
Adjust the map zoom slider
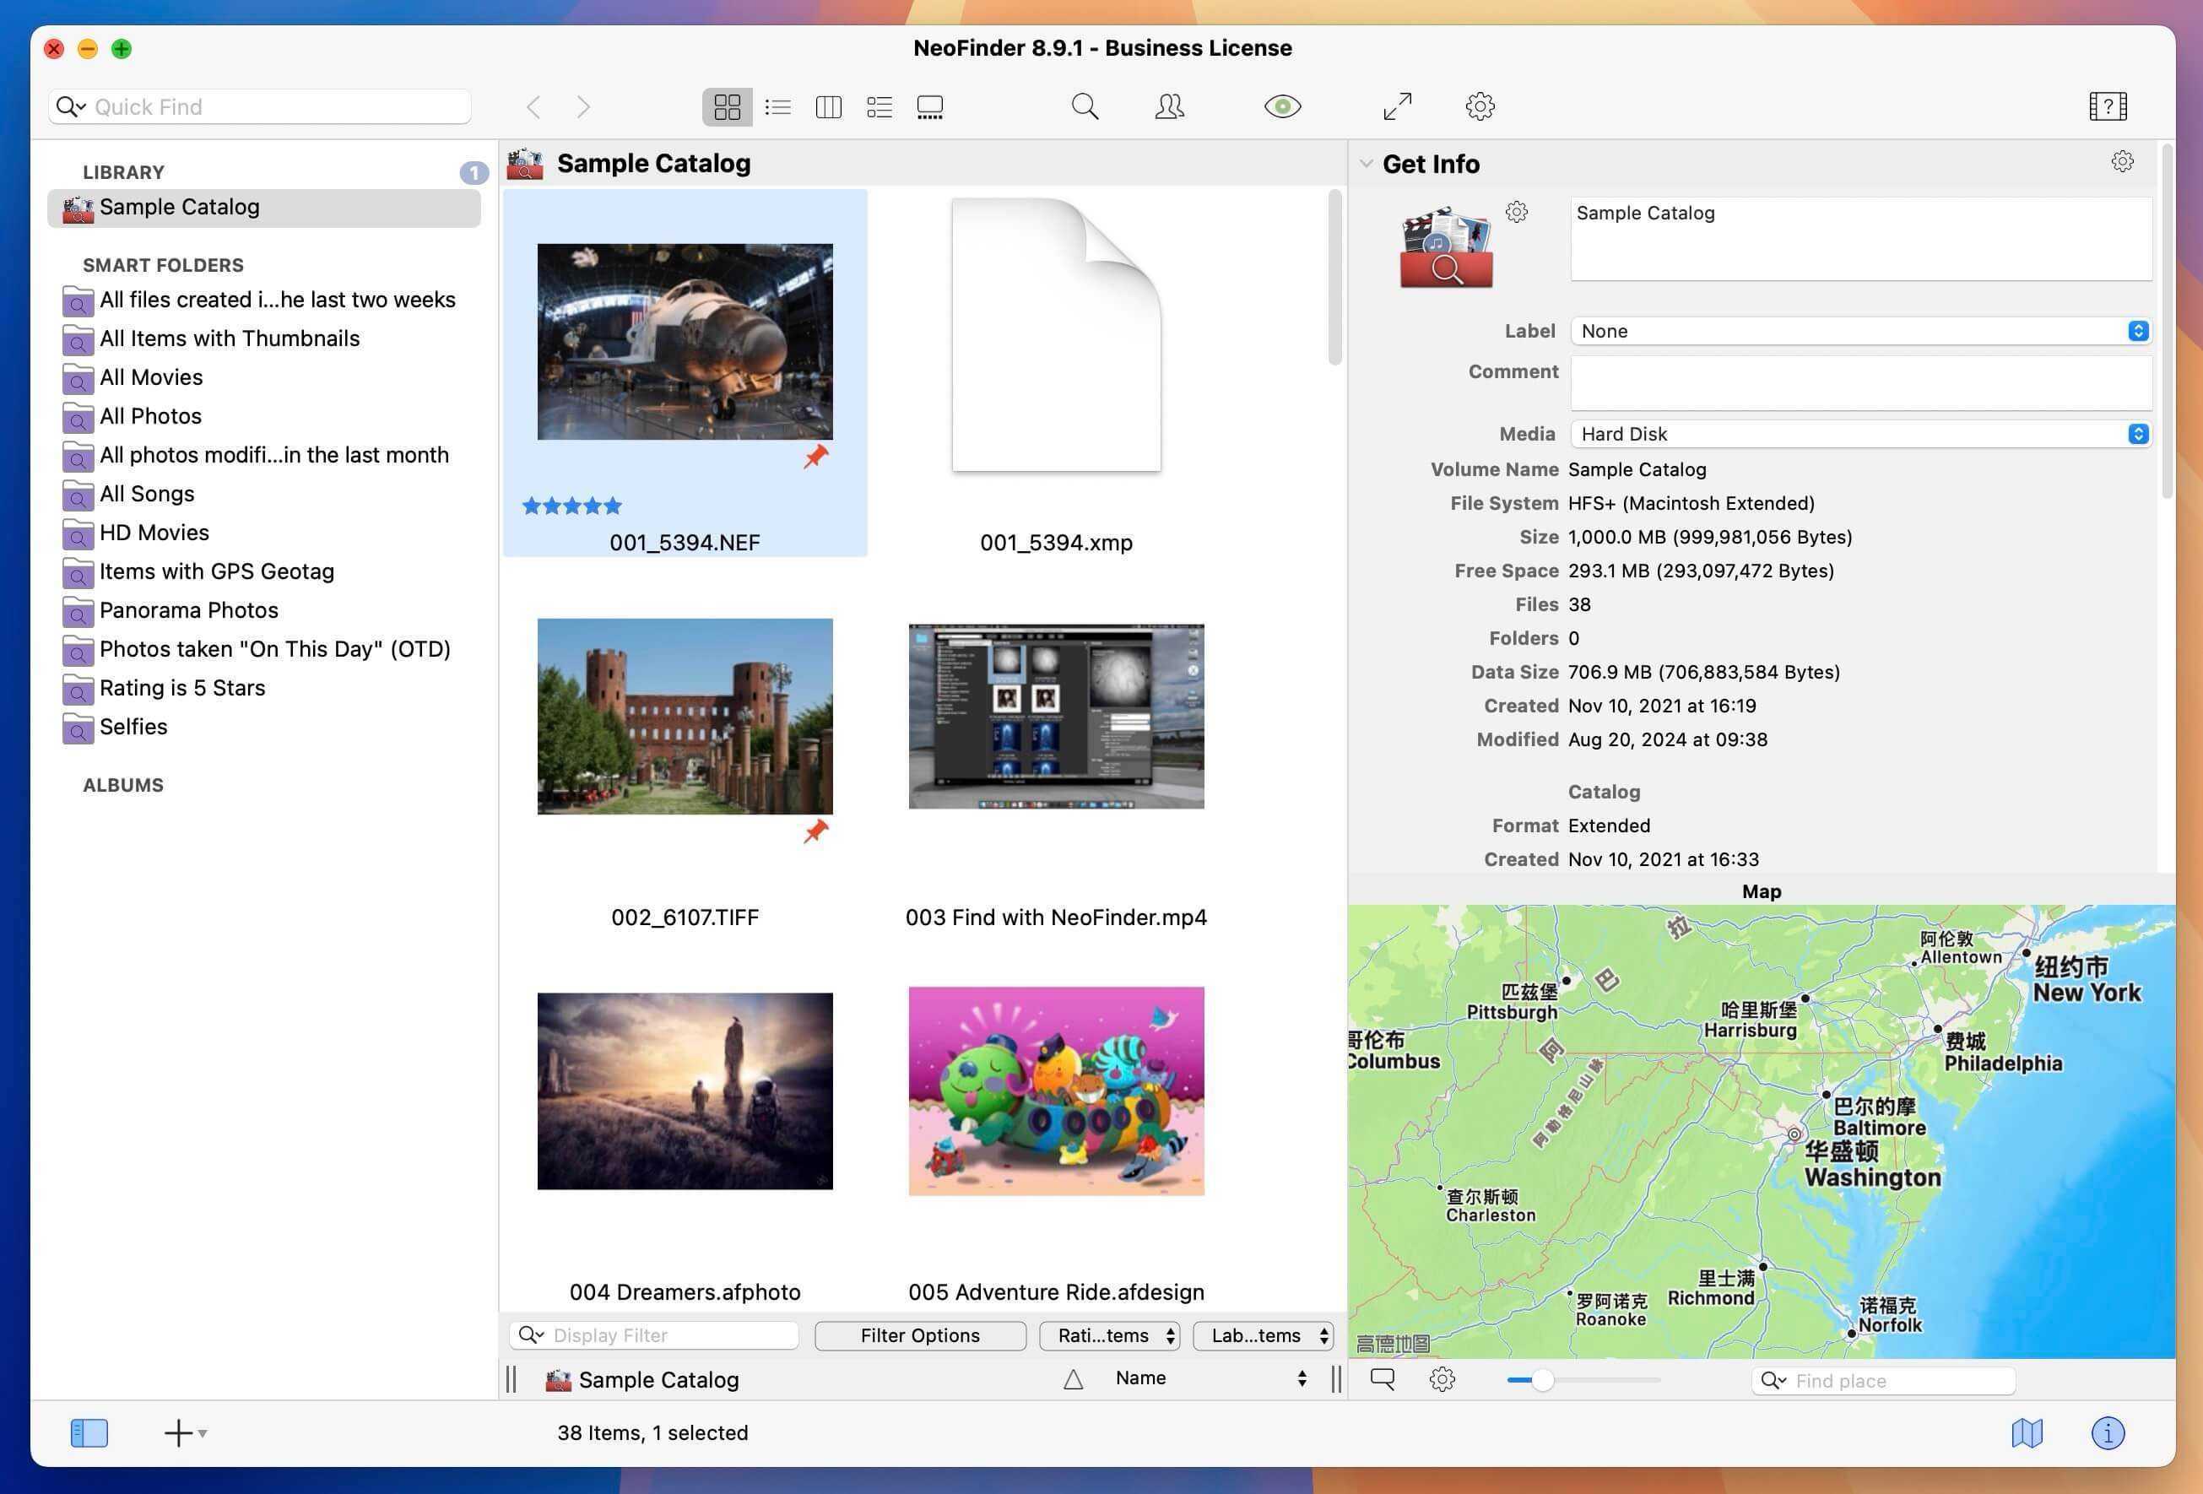(1545, 1380)
